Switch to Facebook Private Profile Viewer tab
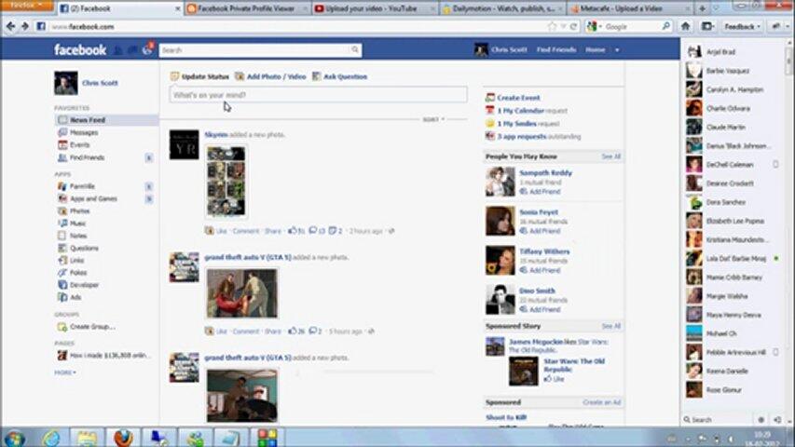795x447 pixels. point(247,8)
